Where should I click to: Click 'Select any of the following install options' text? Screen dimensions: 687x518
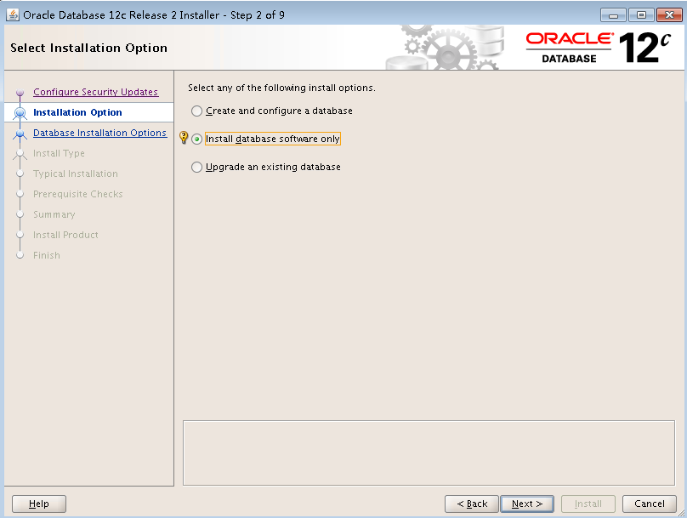pyautogui.click(x=281, y=88)
